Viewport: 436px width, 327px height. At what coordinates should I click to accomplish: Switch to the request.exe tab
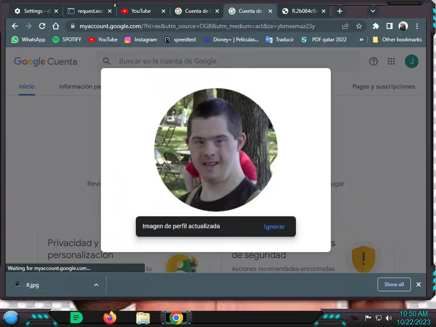(86, 11)
